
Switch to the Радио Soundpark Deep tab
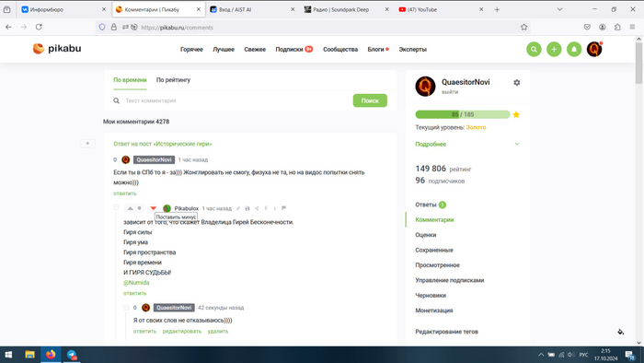346,9
